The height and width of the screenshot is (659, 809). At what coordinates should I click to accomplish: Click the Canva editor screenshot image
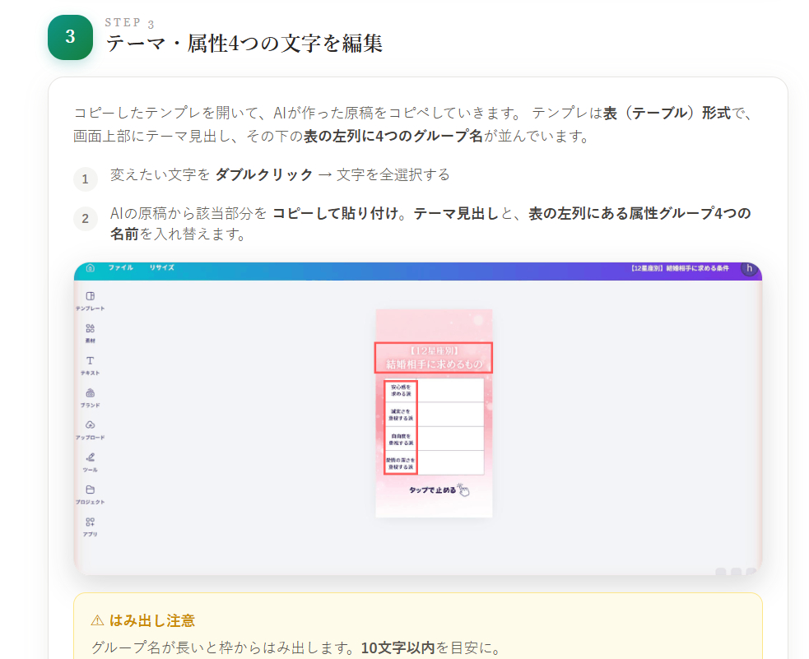tap(418, 419)
